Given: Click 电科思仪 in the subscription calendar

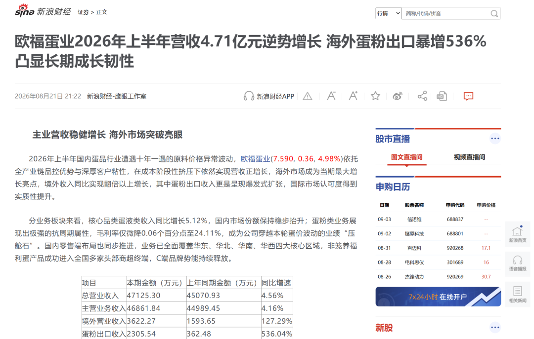Looking at the screenshot, I should (414, 262).
